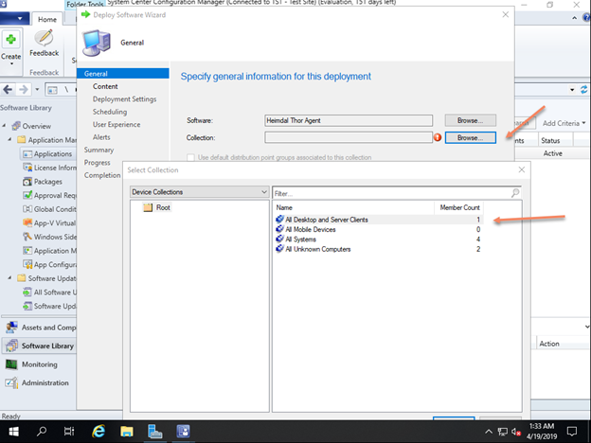Select User Experience wizard step

(116, 124)
